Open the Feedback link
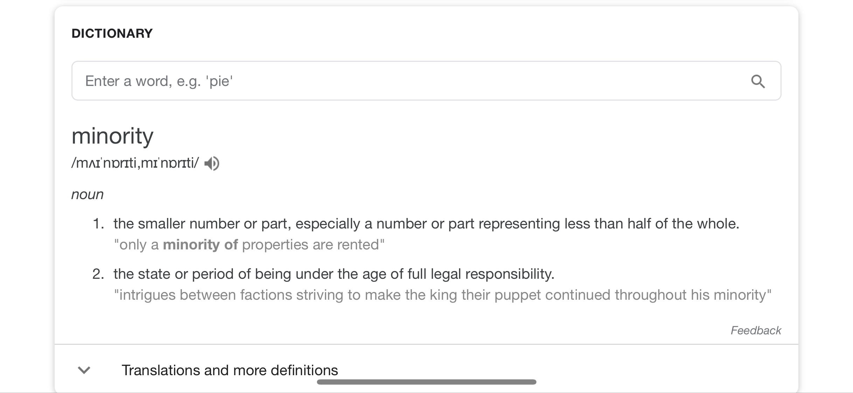Image resolution: width=853 pixels, height=393 pixels. [x=756, y=330]
